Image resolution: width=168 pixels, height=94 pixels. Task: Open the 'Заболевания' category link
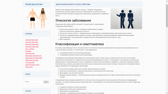point(30,54)
